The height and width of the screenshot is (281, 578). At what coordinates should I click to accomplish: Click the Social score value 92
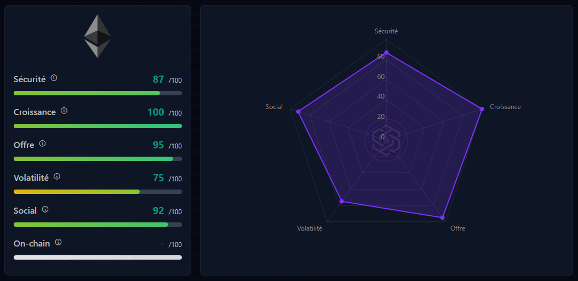tap(158, 210)
